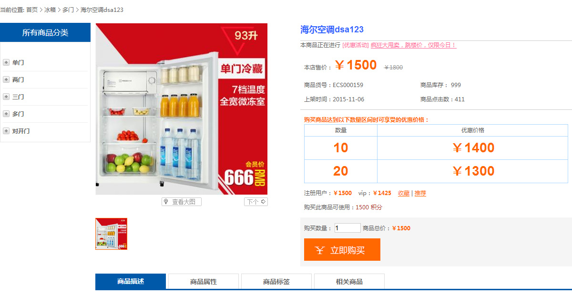
Task: Click the 收藏 favorite link
Action: click(x=404, y=193)
